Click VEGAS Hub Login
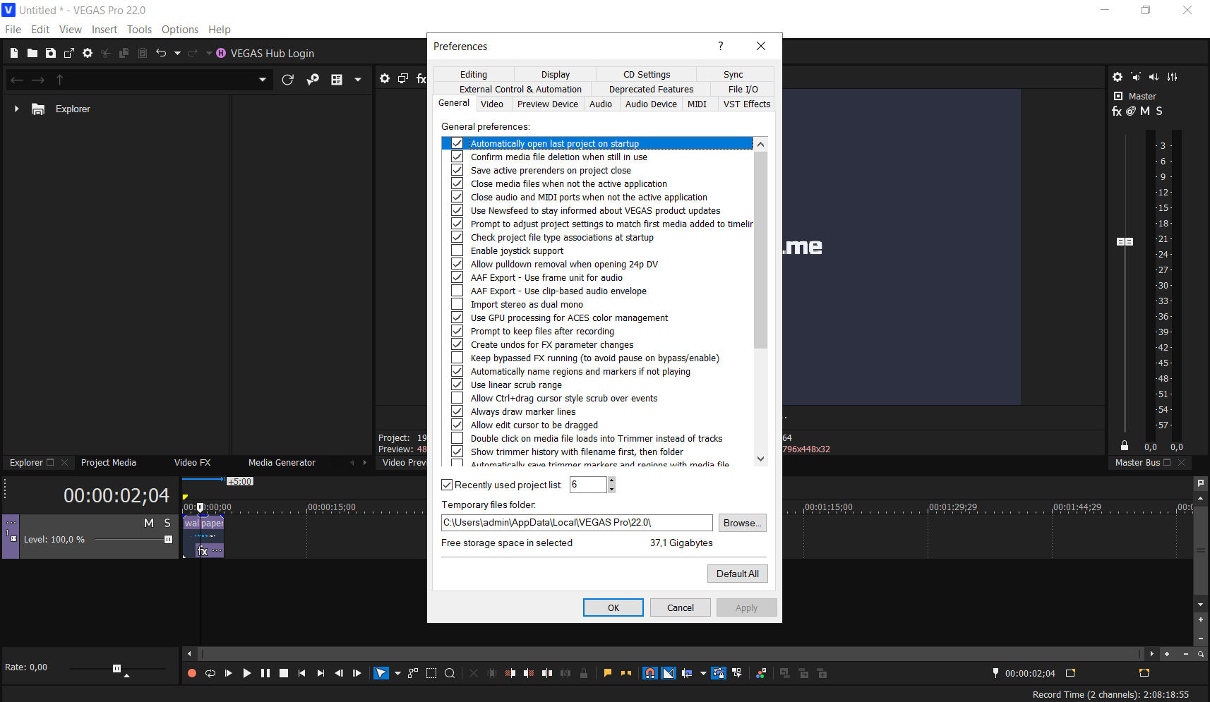Viewport: 1210px width, 702px height. (x=265, y=53)
